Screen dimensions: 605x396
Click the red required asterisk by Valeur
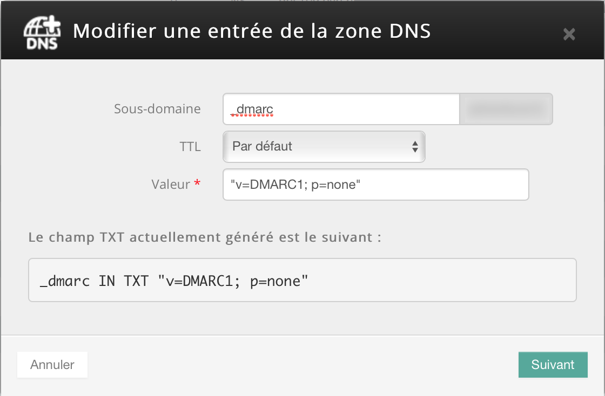(x=197, y=183)
